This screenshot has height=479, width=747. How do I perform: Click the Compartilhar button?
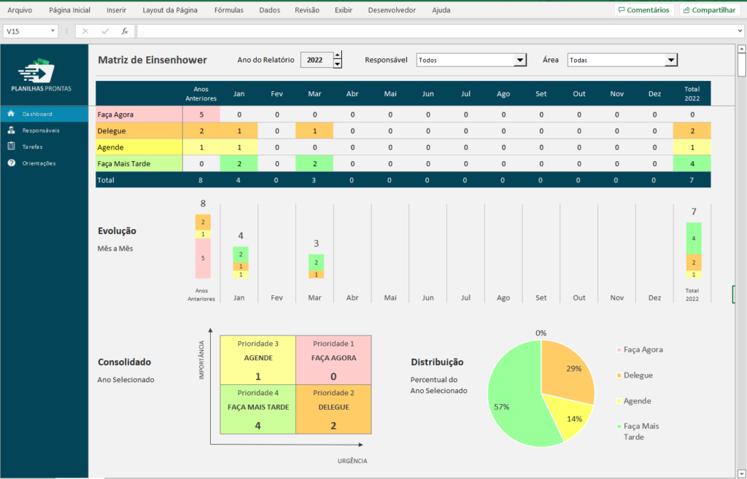(x=708, y=9)
